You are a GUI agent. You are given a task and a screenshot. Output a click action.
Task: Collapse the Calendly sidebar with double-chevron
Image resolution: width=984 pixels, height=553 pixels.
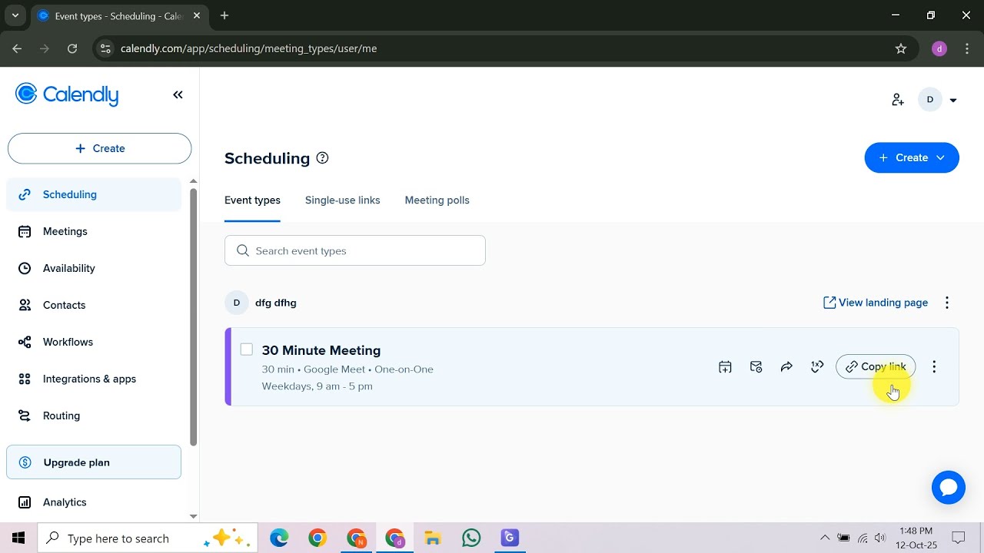point(178,94)
